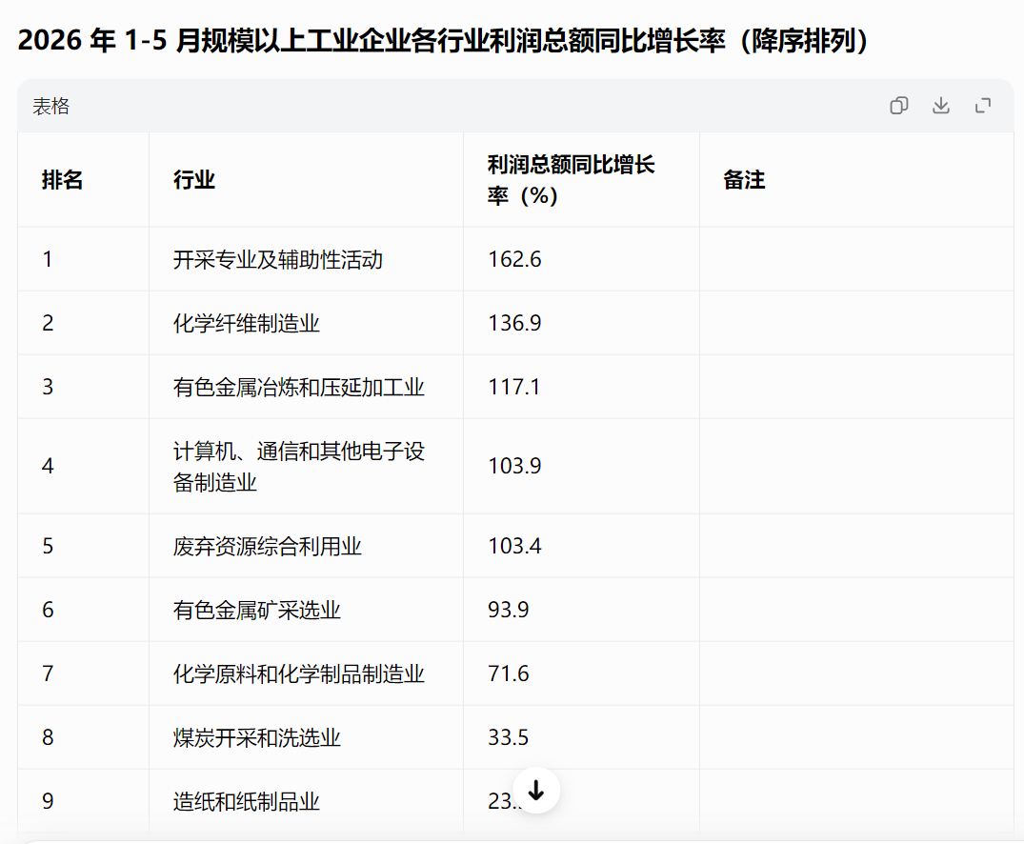Click the value 117.1

coord(514,387)
